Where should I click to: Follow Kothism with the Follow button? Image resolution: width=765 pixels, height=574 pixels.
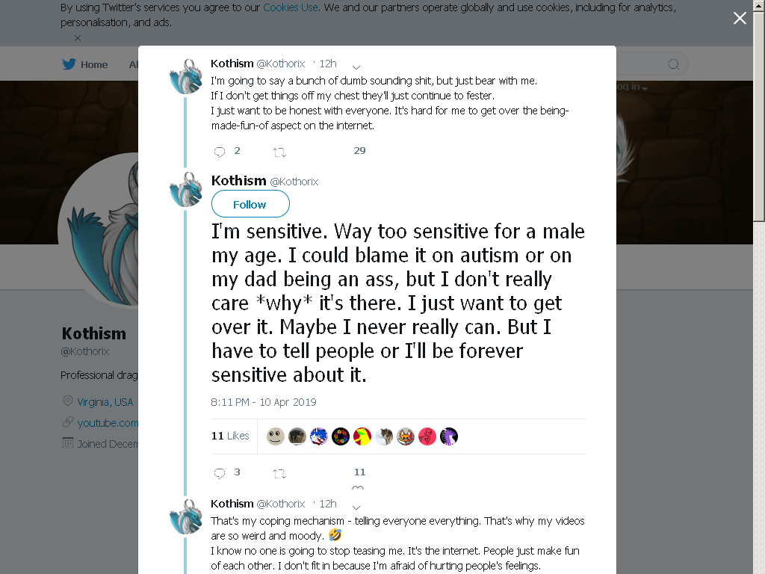tap(250, 204)
